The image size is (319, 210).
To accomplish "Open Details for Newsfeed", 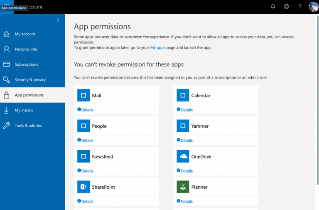I will 86,171.
